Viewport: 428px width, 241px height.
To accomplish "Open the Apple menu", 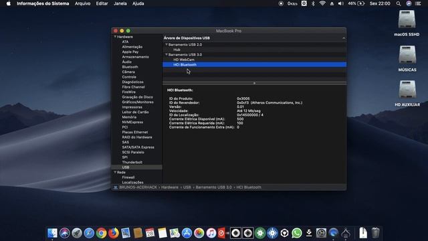I will [x=9, y=3].
